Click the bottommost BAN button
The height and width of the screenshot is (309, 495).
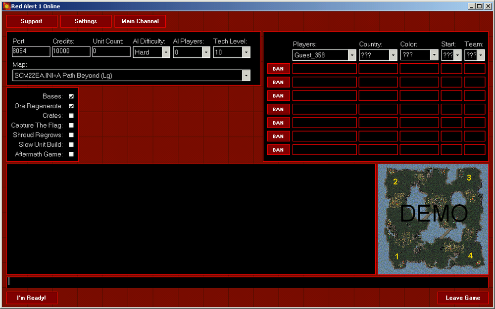[278, 150]
